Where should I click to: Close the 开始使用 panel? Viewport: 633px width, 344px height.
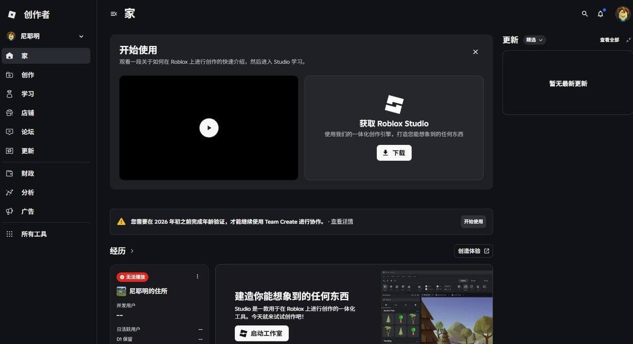click(475, 52)
